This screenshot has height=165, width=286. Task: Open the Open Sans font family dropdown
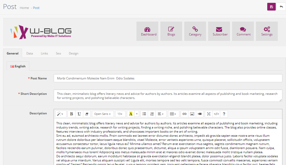pyautogui.click(x=103, y=114)
